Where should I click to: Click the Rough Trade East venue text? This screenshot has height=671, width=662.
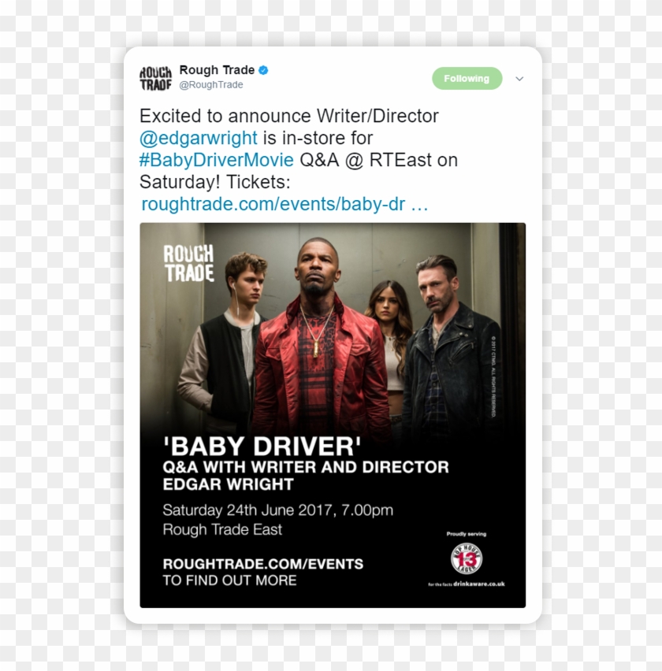(222, 530)
